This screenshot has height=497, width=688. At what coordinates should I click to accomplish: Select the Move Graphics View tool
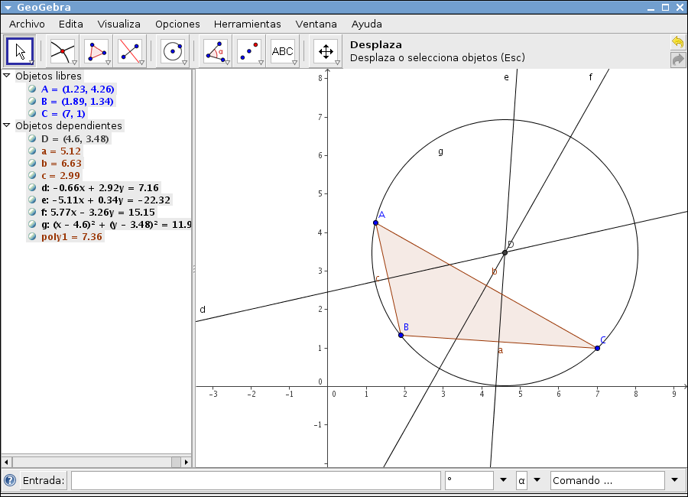[325, 50]
